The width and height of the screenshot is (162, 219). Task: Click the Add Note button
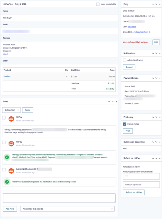click(x=10, y=209)
